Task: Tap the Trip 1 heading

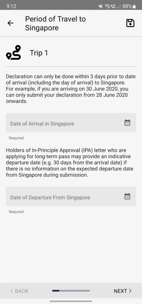Action: 39,53
